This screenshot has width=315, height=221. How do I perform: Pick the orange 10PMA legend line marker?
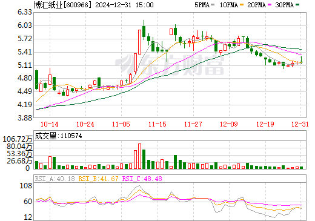point(242,5)
